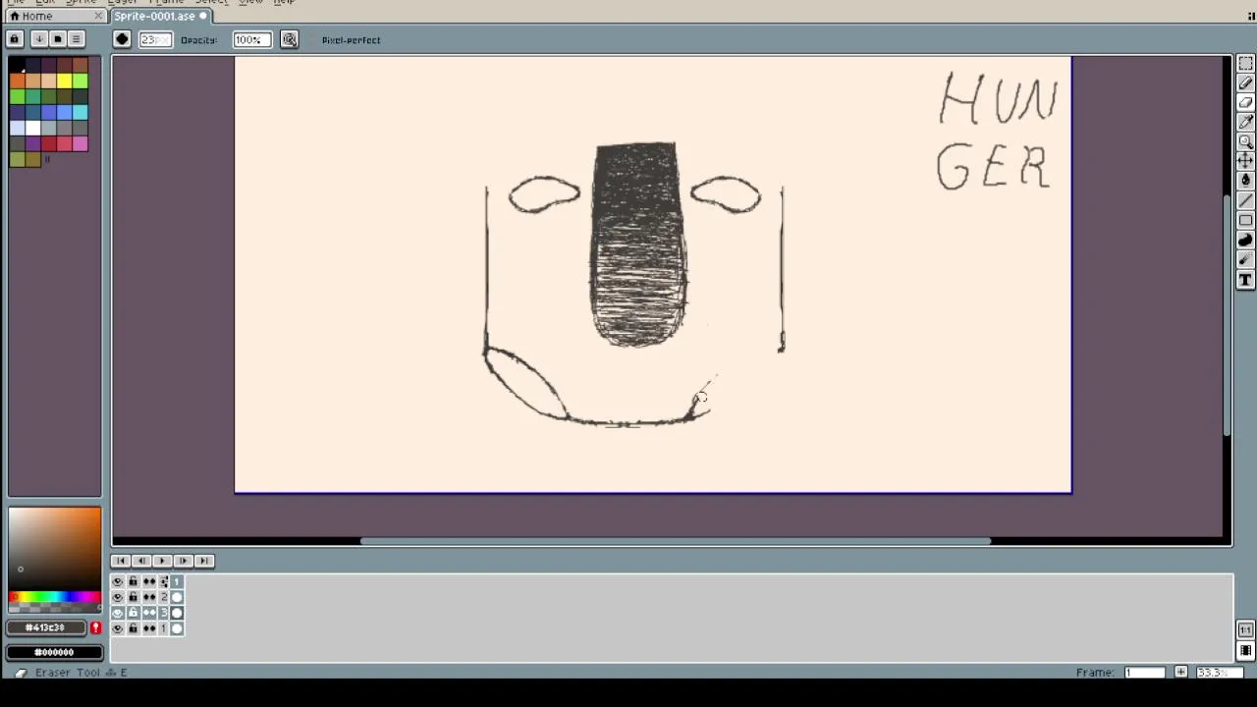
Task: Select the Eyedropper tool
Action: coord(1245,123)
